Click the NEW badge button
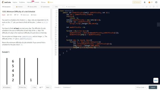160x90 pixels. 156,80
